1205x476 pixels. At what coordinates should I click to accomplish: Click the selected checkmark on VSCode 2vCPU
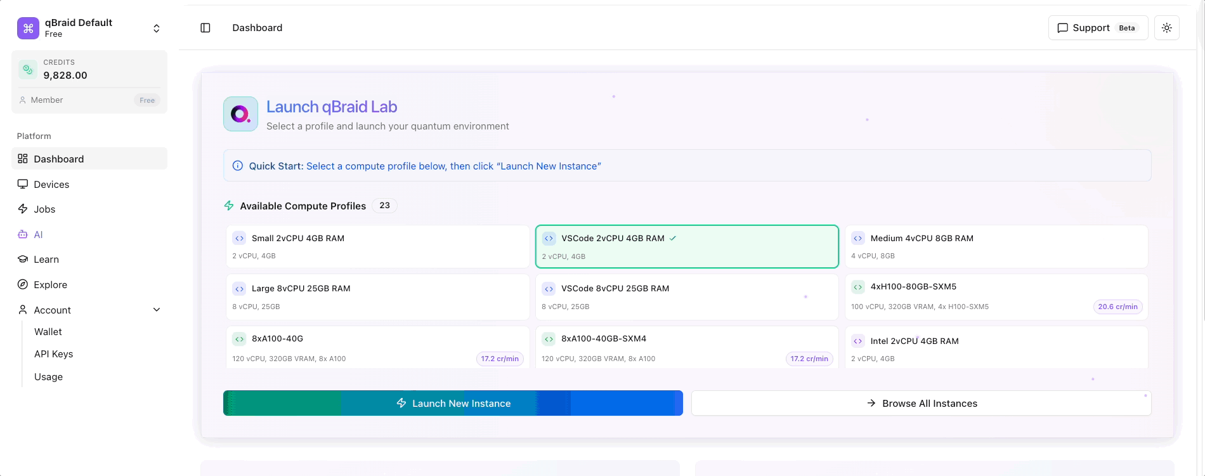coord(673,238)
